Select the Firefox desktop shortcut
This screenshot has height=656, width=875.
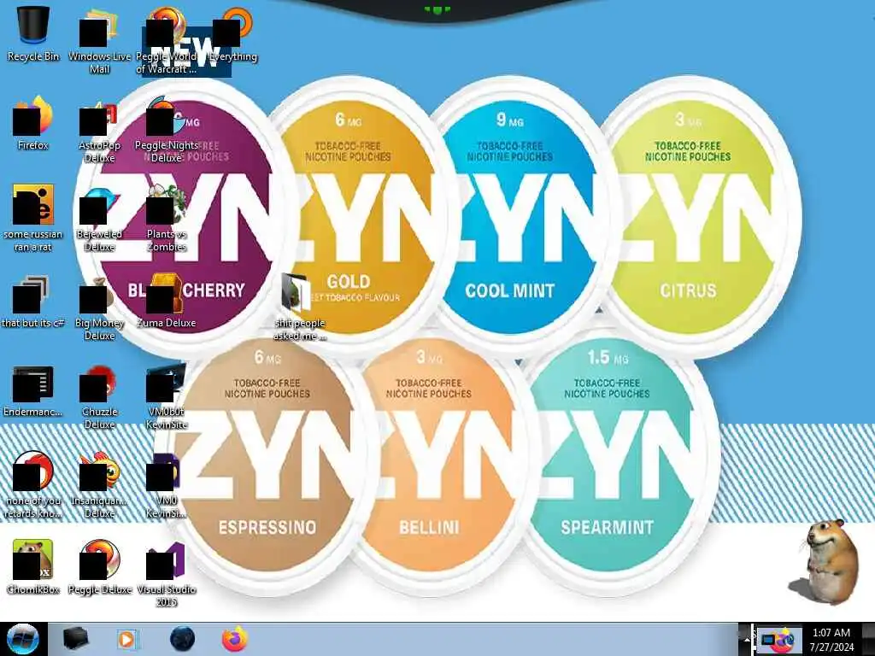click(33, 123)
